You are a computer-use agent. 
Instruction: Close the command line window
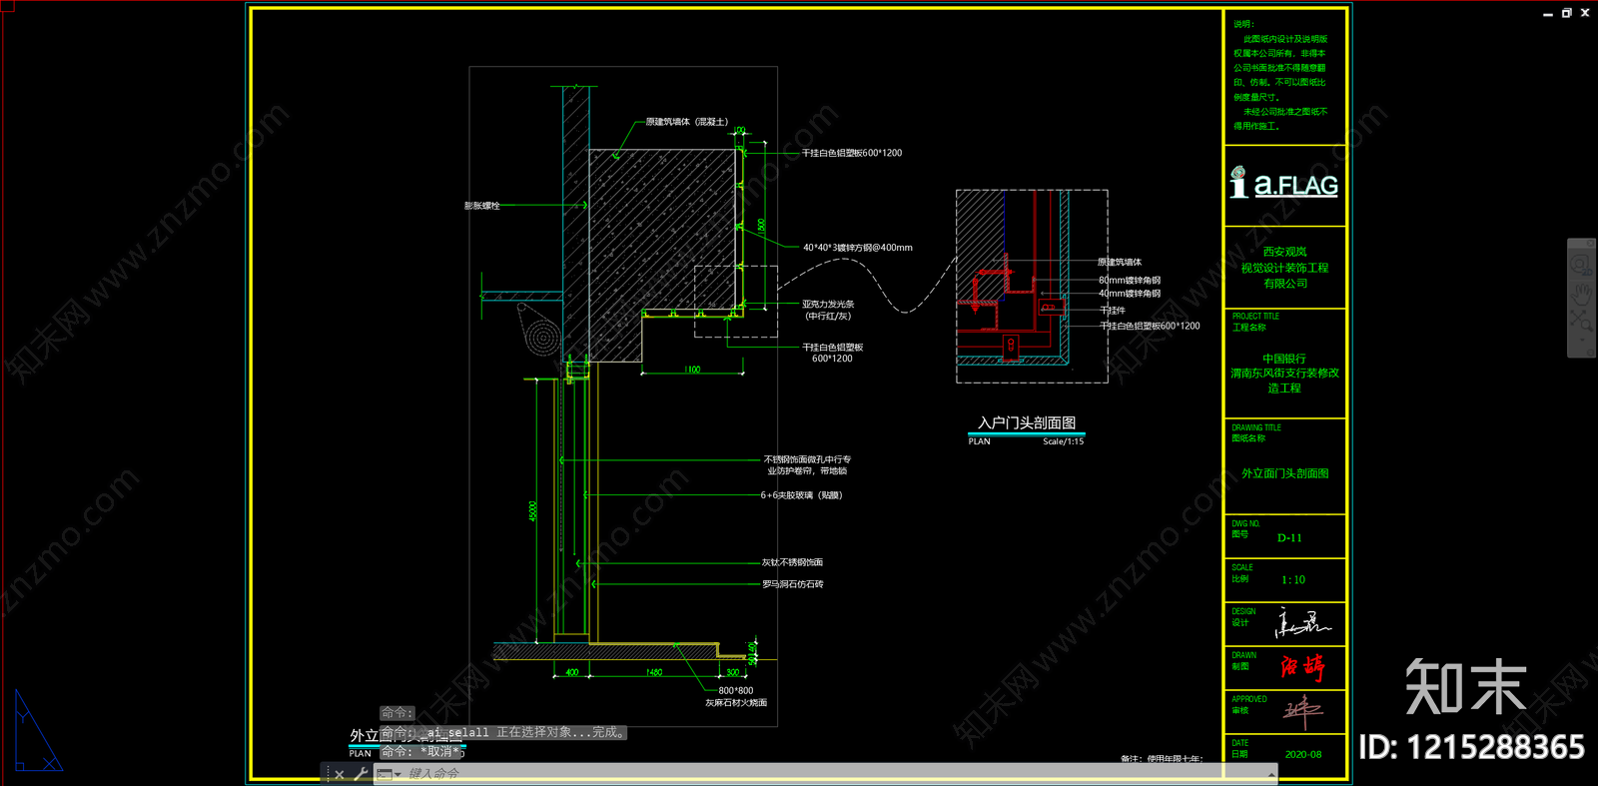point(340,774)
